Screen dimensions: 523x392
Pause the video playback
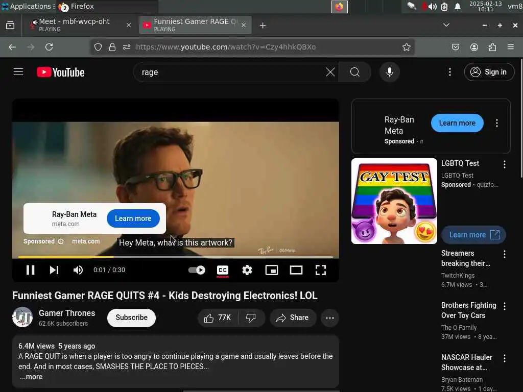click(30, 270)
